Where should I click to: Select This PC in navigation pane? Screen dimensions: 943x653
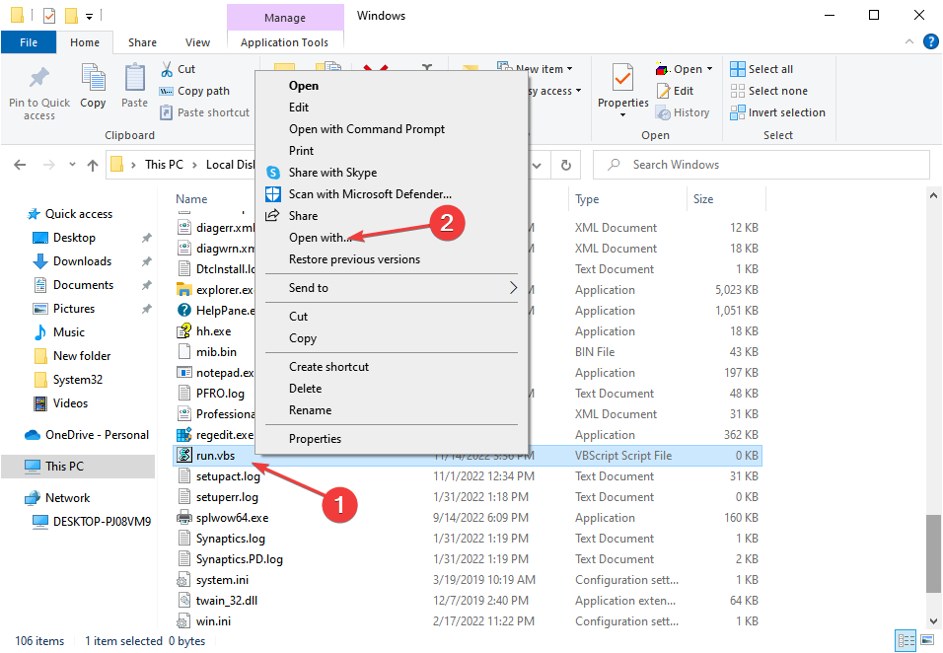pyautogui.click(x=78, y=466)
